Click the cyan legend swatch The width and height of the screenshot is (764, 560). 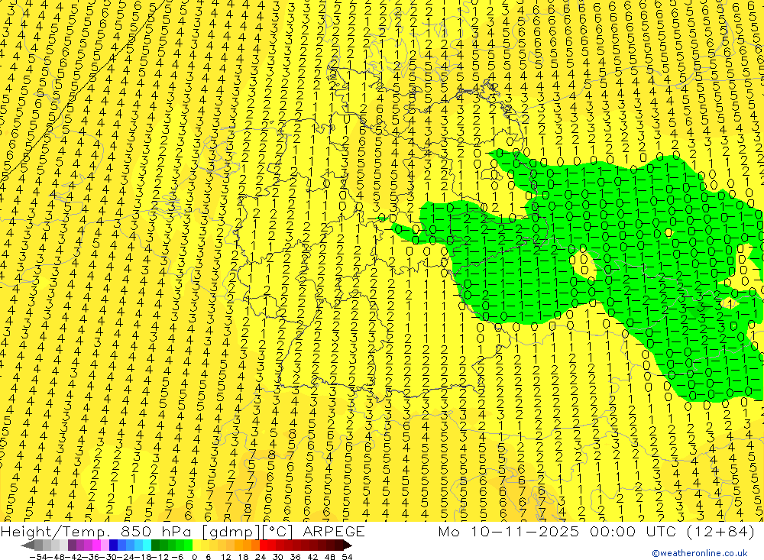point(147,545)
